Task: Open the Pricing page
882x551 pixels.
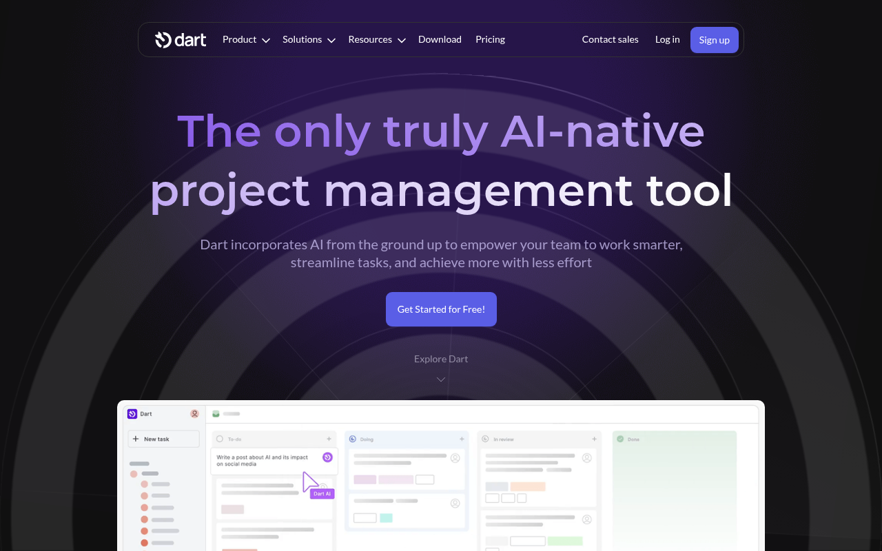Action: coord(490,39)
